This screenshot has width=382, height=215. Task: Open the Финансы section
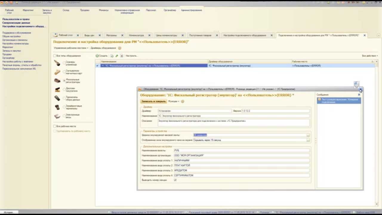point(104,10)
